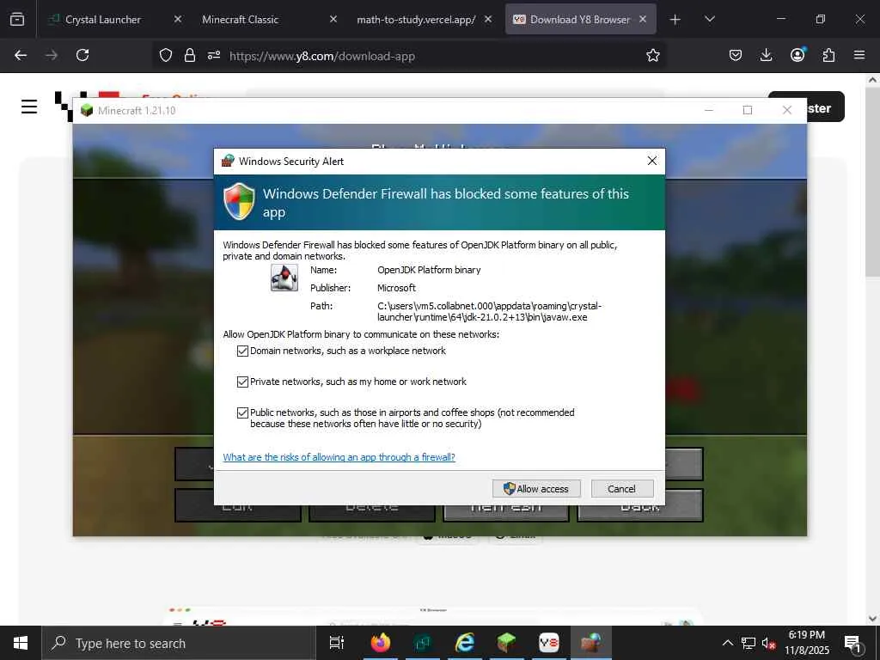Click the page vertical scrollbar thumb
Viewport: 880px width, 660px height.
pyautogui.click(x=872, y=181)
